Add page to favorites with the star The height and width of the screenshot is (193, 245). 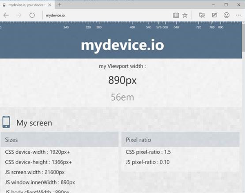coord(185,15)
